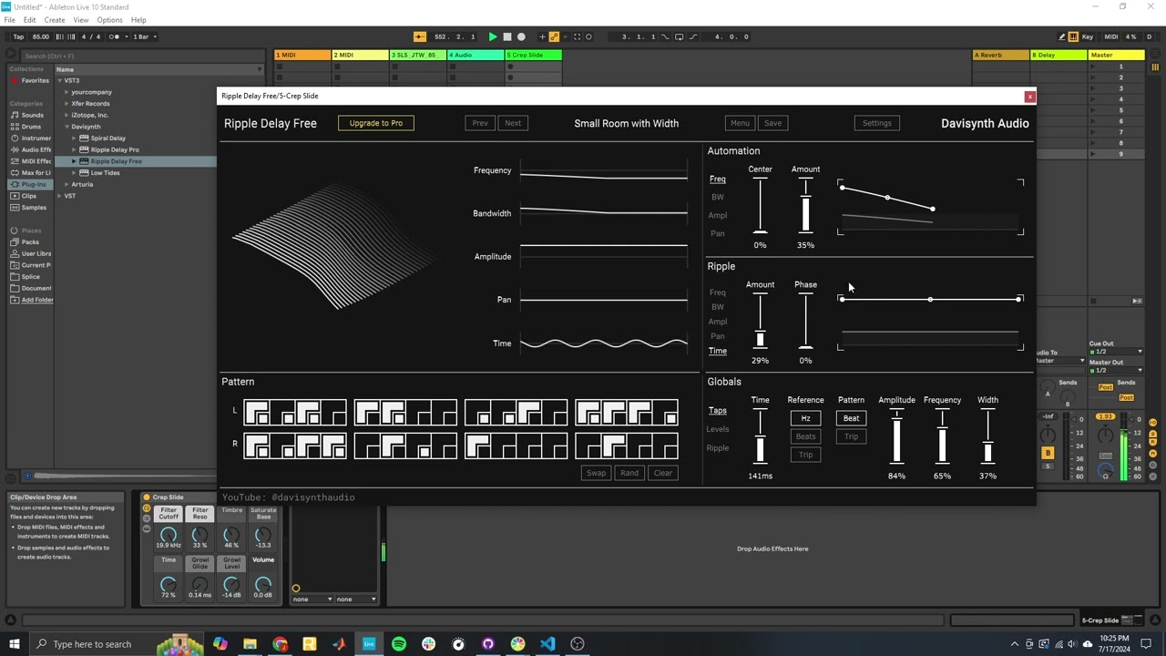
Task: Expand the iZotope, Inc. folder
Action: [x=66, y=116]
